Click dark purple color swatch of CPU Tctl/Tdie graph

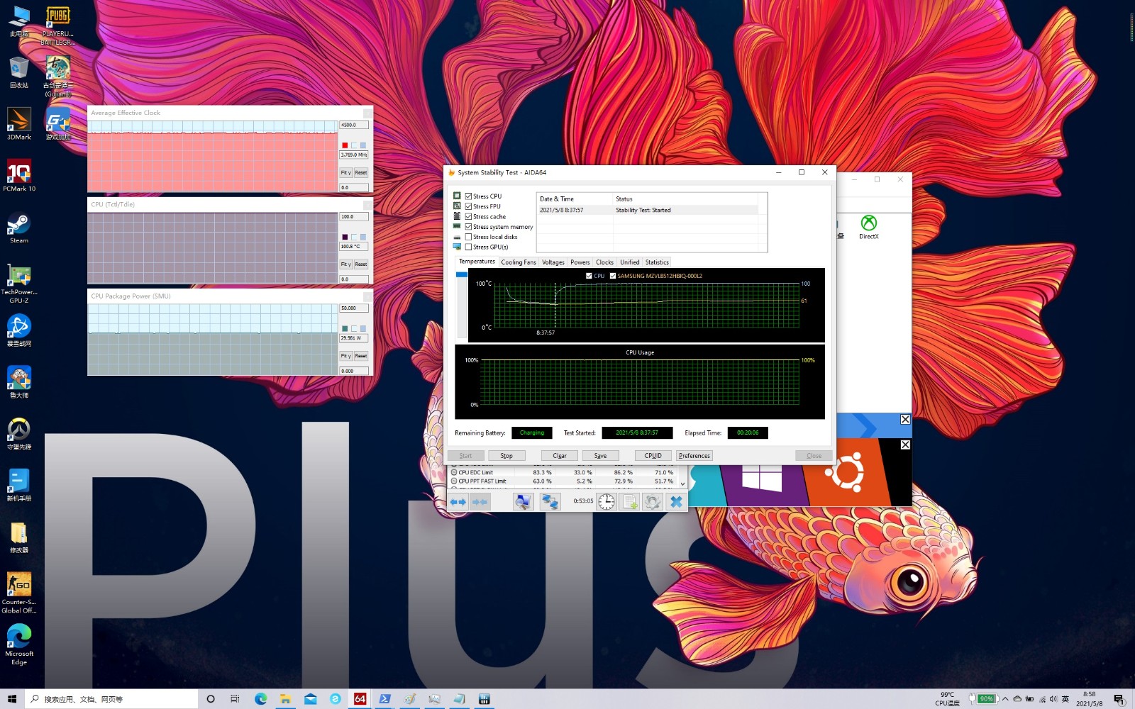[x=345, y=237]
